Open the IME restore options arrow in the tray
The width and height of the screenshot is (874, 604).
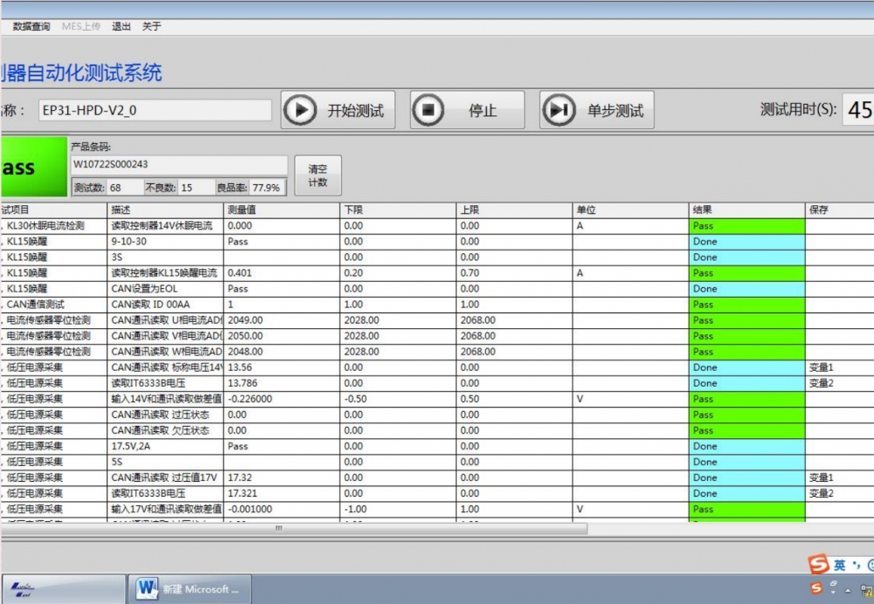[x=835, y=593]
